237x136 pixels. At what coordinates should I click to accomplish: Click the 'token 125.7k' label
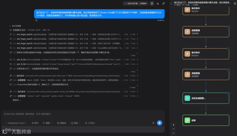[x=34, y=30]
